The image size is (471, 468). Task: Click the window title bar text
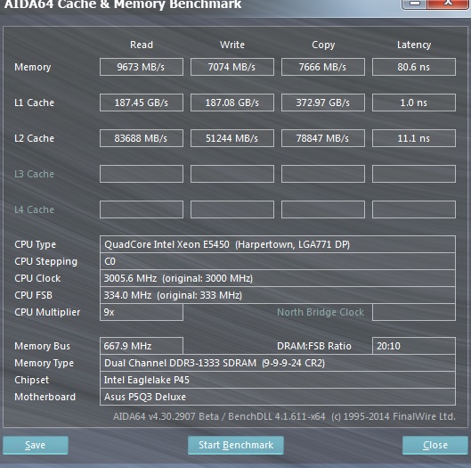pyautogui.click(x=123, y=4)
